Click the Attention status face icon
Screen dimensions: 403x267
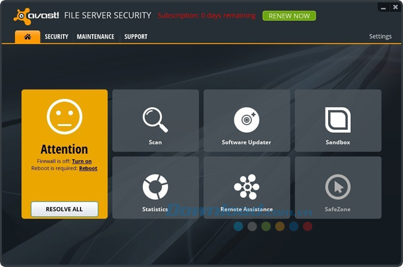pyautogui.click(x=64, y=116)
